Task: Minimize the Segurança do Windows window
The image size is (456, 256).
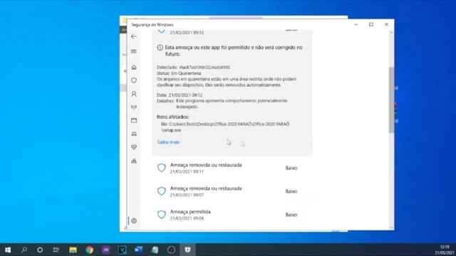Action: click(356, 24)
